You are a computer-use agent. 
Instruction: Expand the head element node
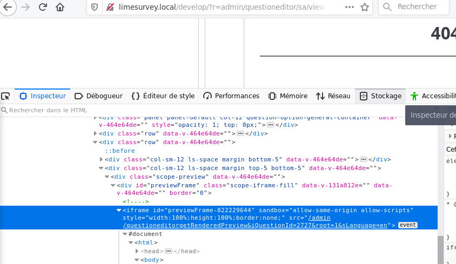(137, 251)
